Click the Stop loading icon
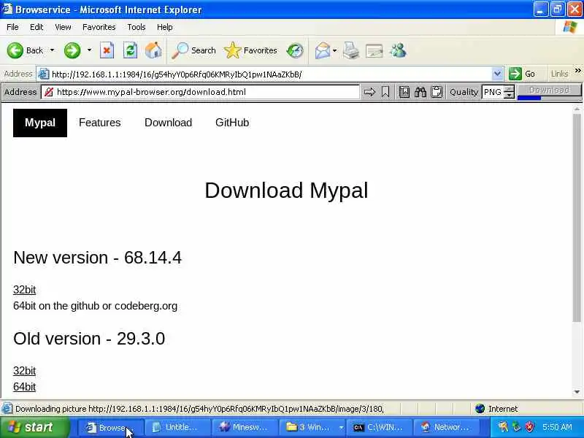This screenshot has width=584, height=438. tap(107, 50)
